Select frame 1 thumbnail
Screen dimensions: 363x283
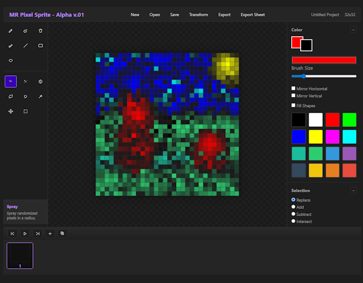click(x=20, y=255)
